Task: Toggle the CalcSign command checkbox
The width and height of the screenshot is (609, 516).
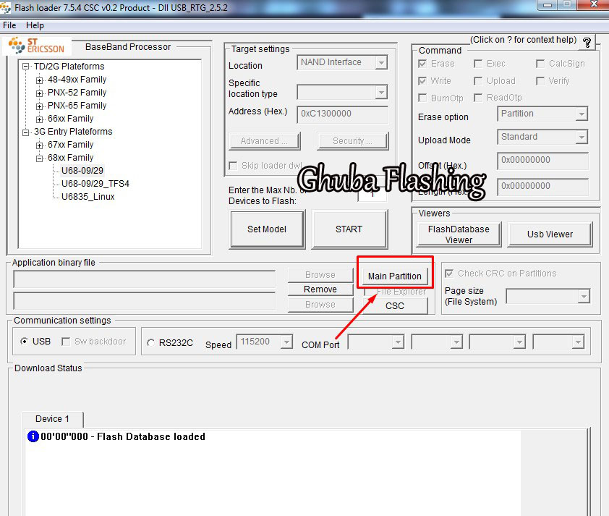Action: pos(540,64)
